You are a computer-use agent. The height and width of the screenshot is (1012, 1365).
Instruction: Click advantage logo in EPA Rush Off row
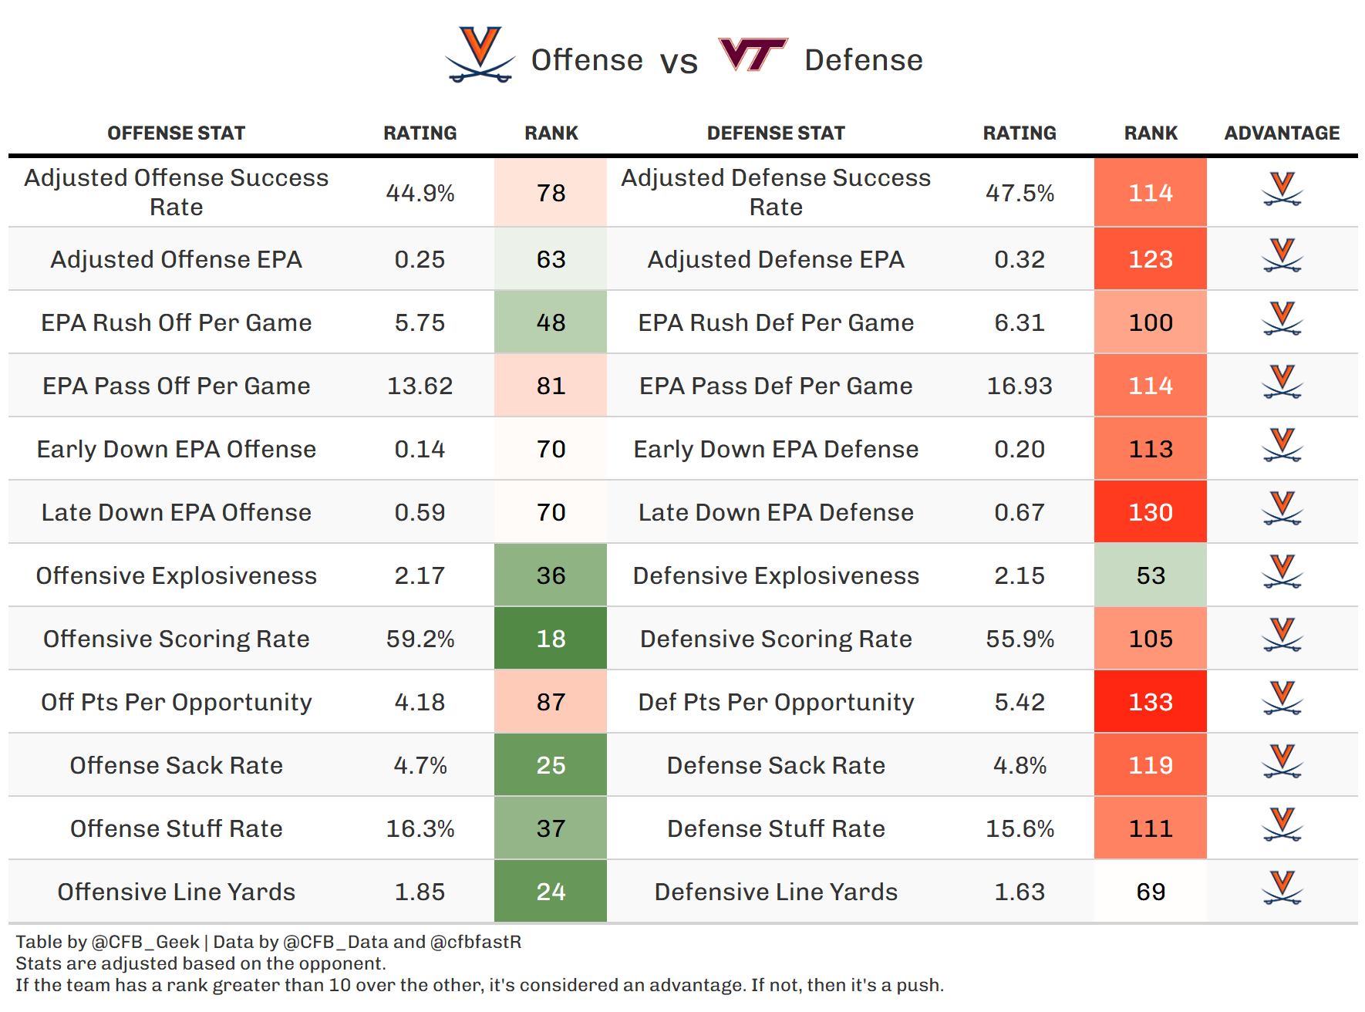[x=1282, y=319]
